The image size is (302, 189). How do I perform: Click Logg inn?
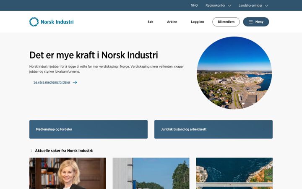pos(198,22)
